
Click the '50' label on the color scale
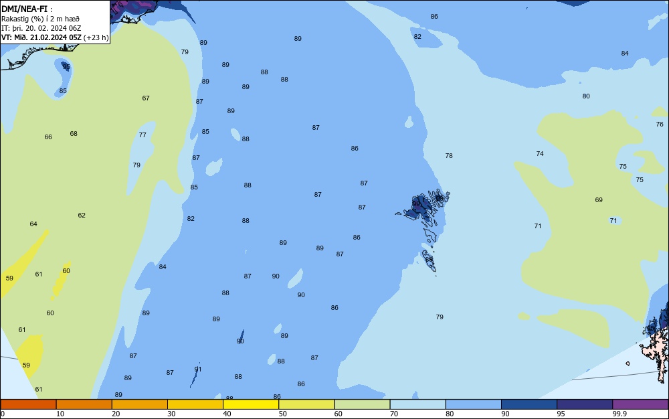click(x=283, y=414)
